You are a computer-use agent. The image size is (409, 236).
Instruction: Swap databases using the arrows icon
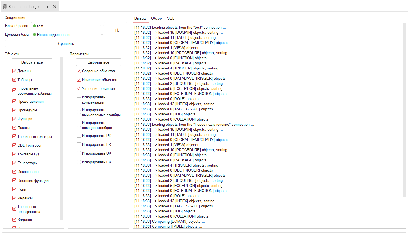pyautogui.click(x=117, y=30)
